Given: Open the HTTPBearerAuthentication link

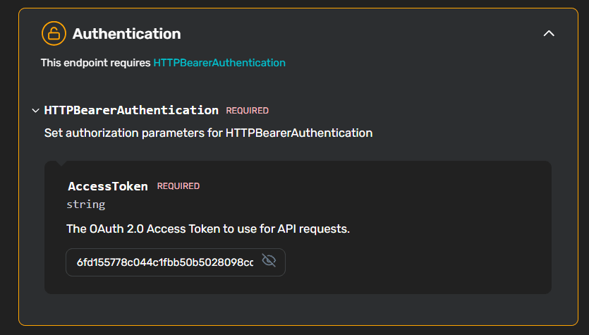Looking at the screenshot, I should pyautogui.click(x=219, y=63).
